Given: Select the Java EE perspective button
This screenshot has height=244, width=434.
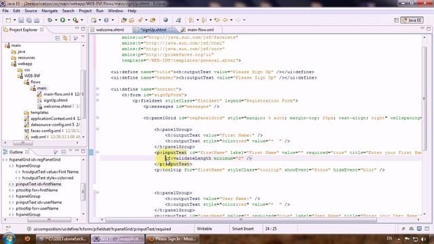Looking at the screenshot, I should [x=412, y=20].
